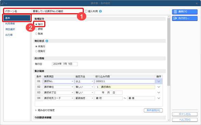Screen dimensions: 201x125
Task: Click the 条件追加(A) button
Action: point(153,110)
